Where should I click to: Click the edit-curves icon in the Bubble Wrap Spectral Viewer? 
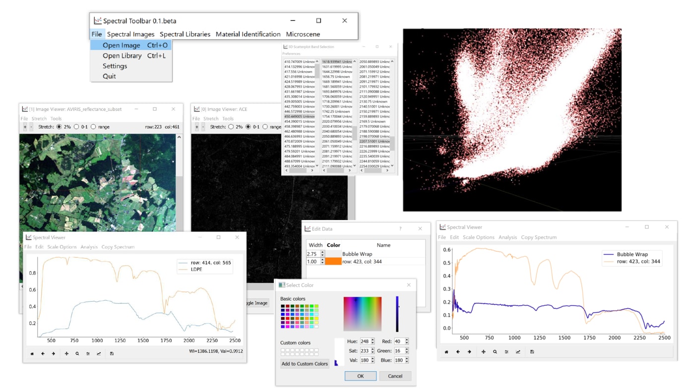tap(518, 352)
